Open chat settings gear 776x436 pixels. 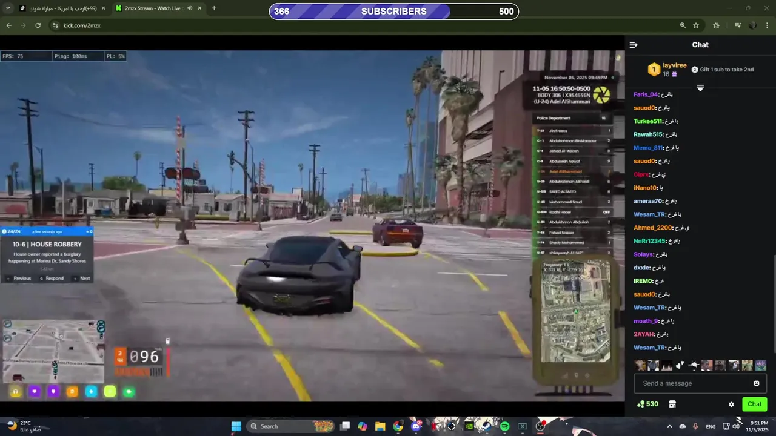tap(731, 405)
